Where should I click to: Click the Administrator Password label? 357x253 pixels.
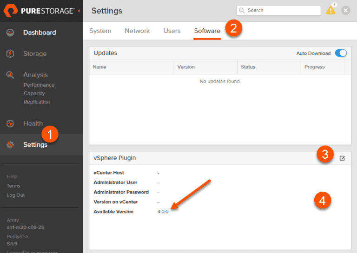click(121, 192)
